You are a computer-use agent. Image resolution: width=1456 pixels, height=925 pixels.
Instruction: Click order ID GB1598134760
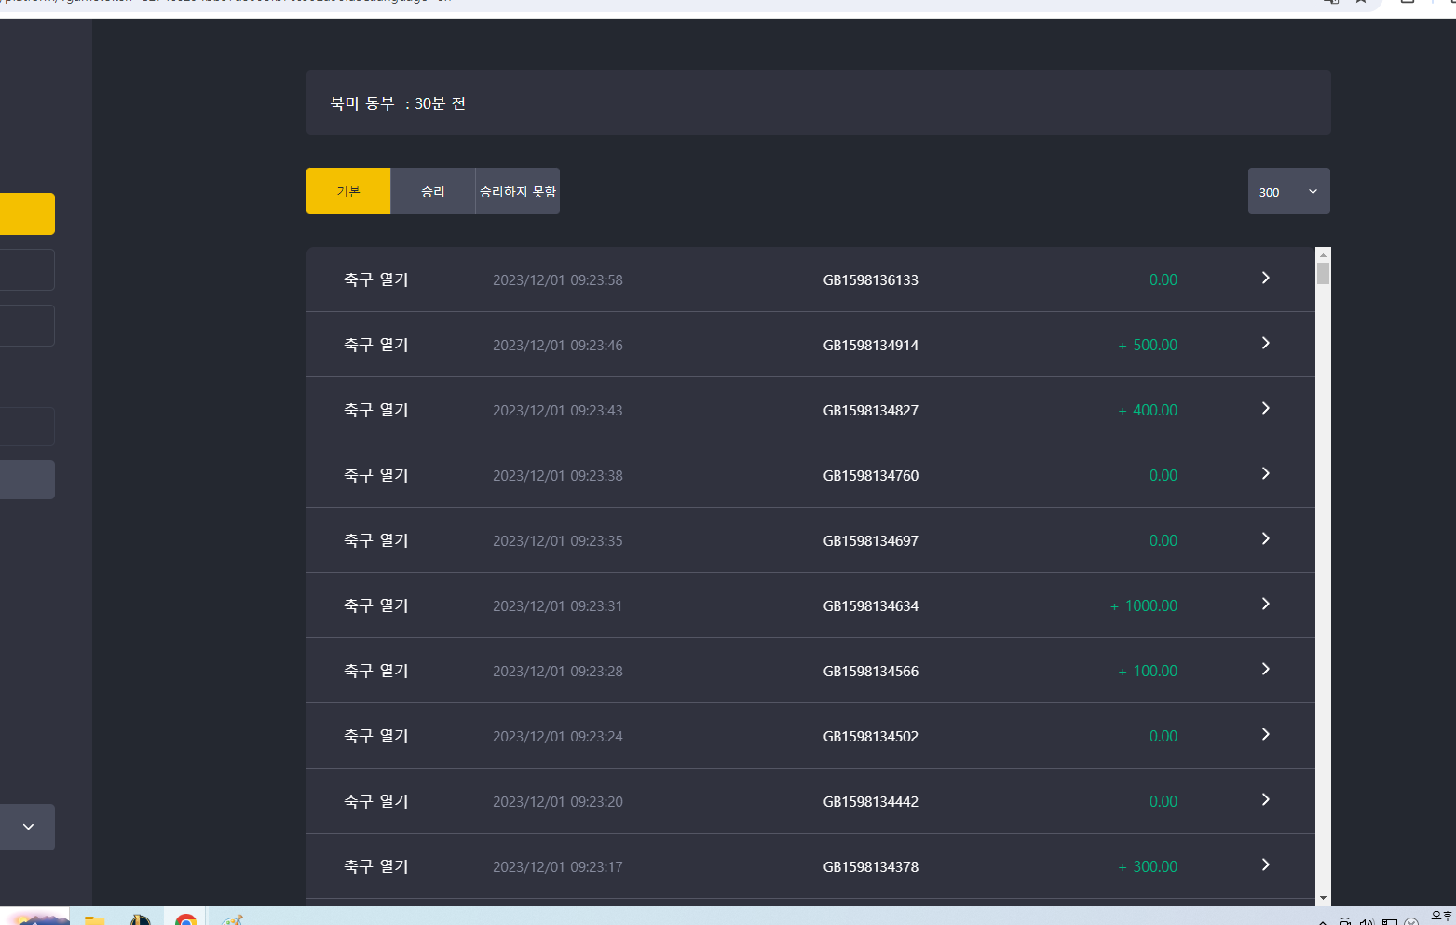coord(871,475)
